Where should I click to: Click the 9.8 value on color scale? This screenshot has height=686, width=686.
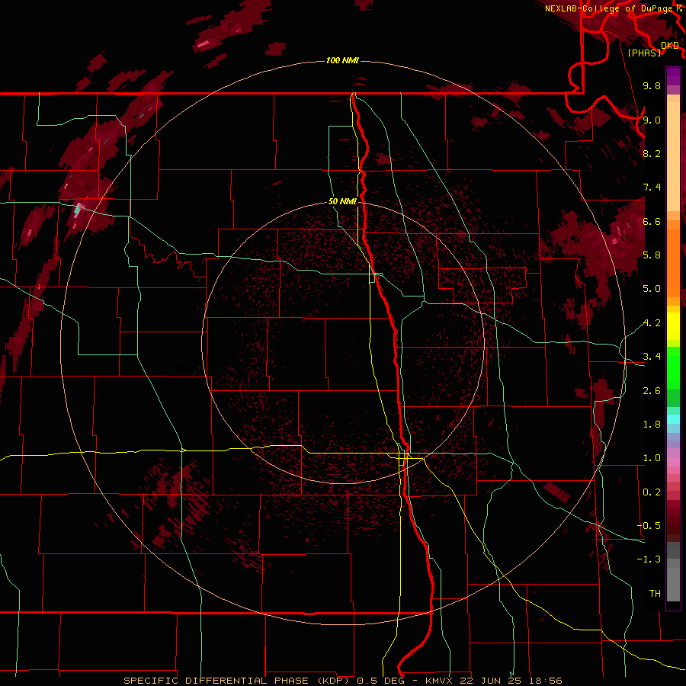pyautogui.click(x=652, y=85)
